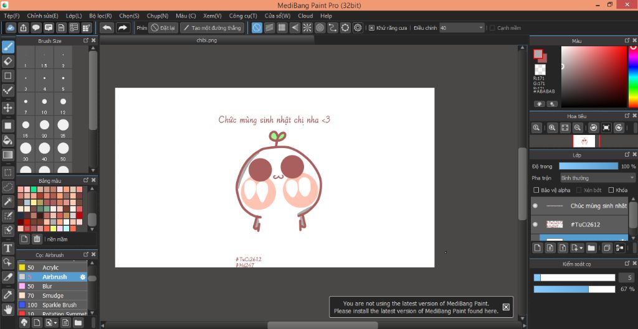Screen dimensions: 638x329
Task: Hide the Chúc mừng sinh nhật layer
Action: pyautogui.click(x=535, y=206)
